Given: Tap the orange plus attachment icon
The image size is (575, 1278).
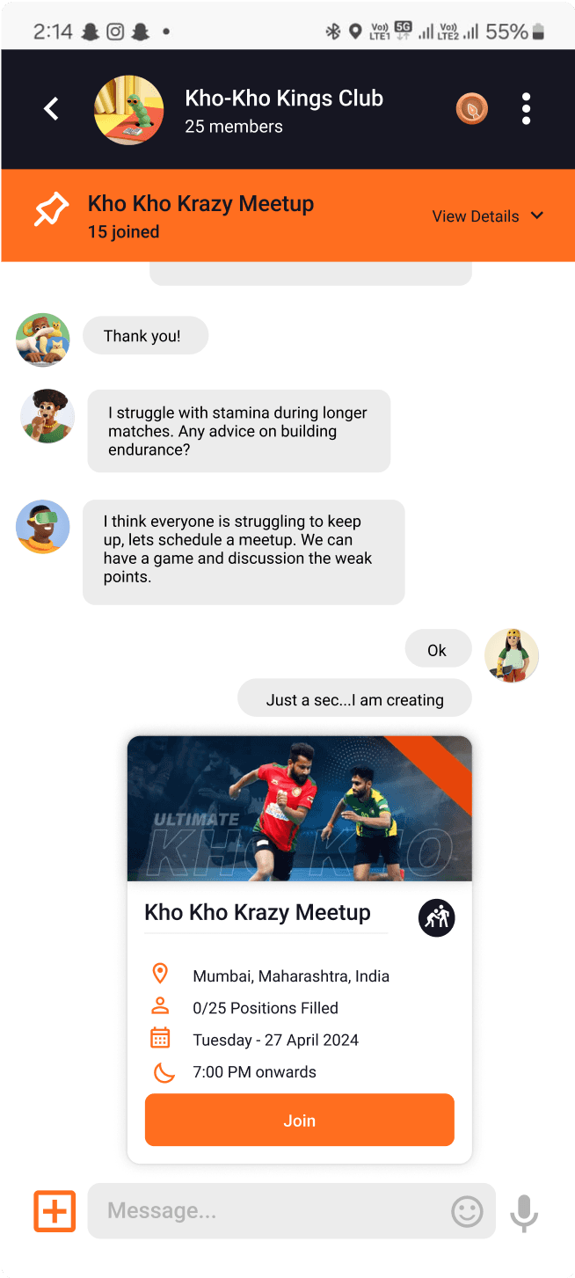Looking at the screenshot, I should (55, 1211).
